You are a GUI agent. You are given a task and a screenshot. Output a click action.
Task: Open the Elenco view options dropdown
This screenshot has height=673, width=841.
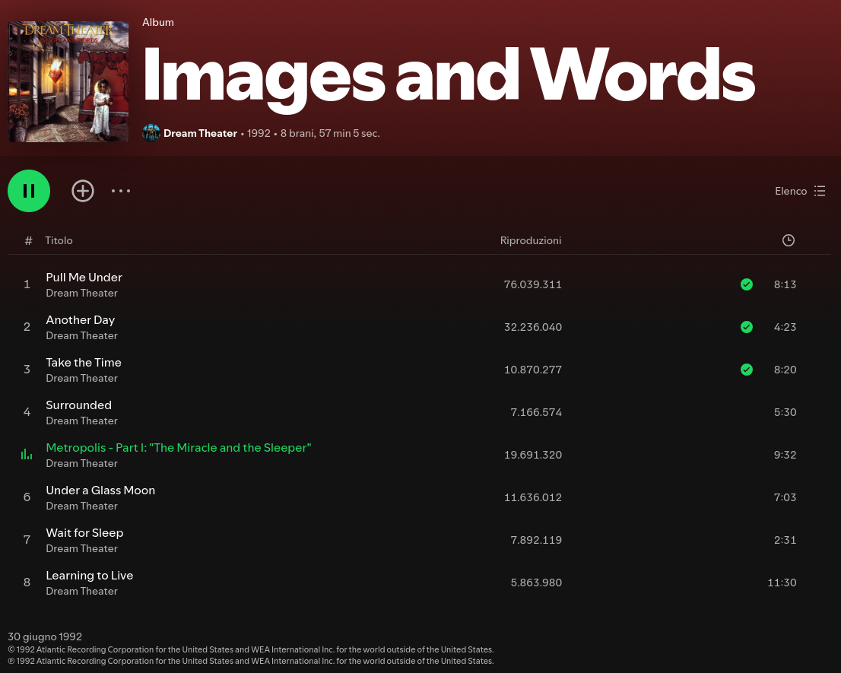[x=800, y=191]
